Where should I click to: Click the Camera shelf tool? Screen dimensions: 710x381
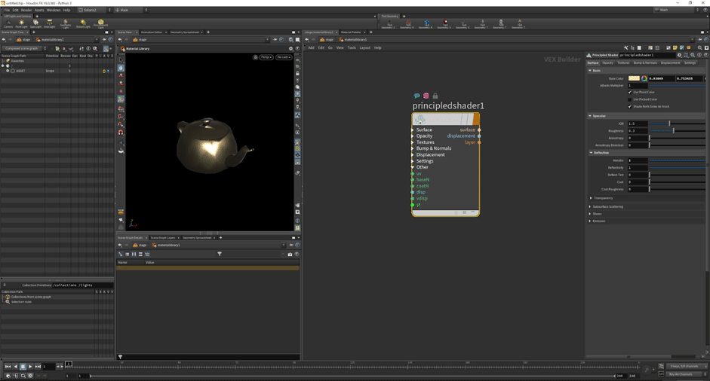[8, 23]
